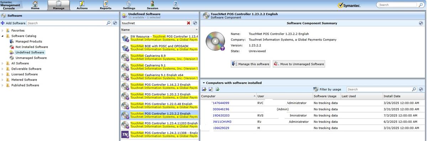Viewport: 427px width, 141px height.
Task: Click Filter by usage button
Action: (x=327, y=89)
